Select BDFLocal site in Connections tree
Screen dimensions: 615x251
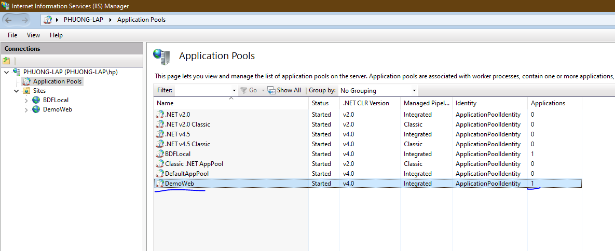[x=56, y=100]
